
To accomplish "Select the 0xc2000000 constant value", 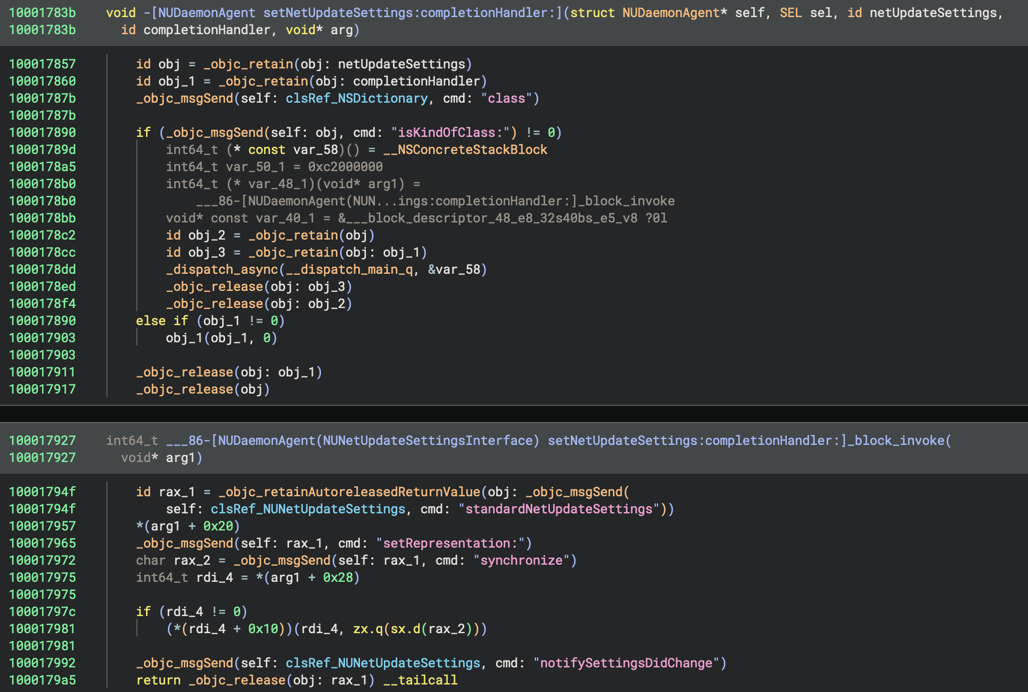I will point(345,167).
